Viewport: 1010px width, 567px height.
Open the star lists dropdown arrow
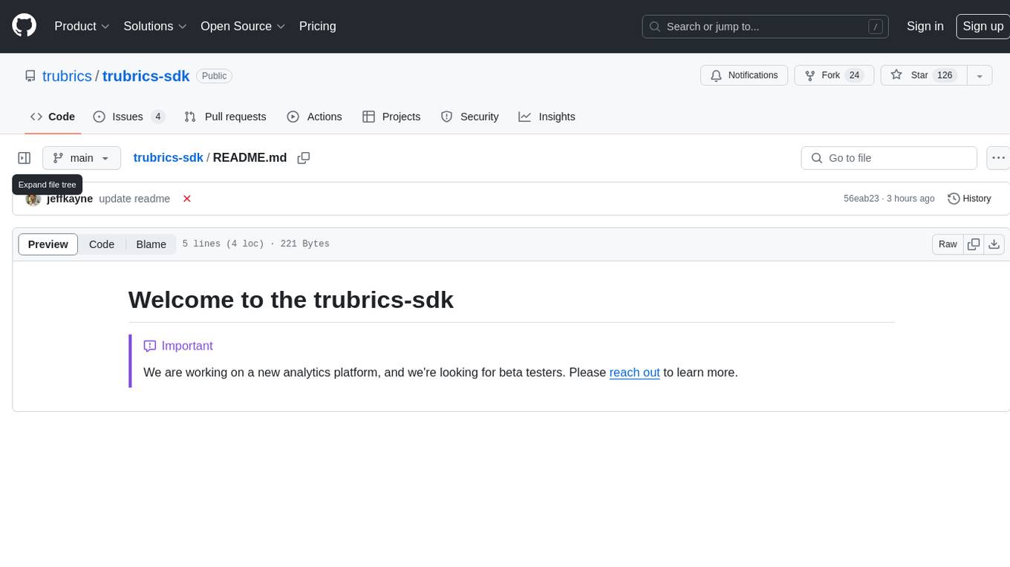pyautogui.click(x=980, y=76)
